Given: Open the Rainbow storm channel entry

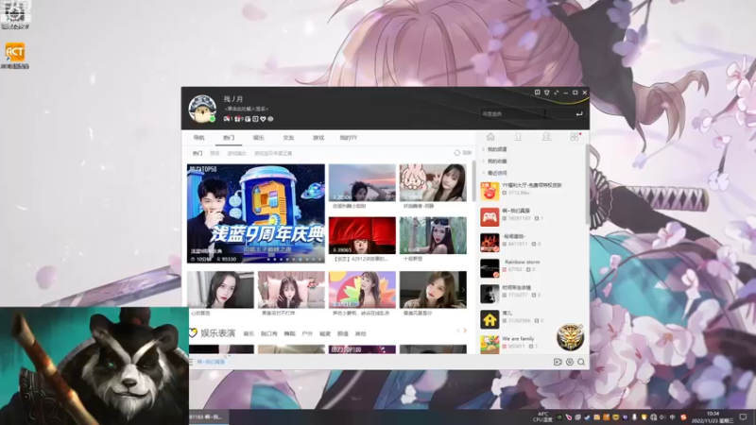Looking at the screenshot, I should [x=531, y=268].
